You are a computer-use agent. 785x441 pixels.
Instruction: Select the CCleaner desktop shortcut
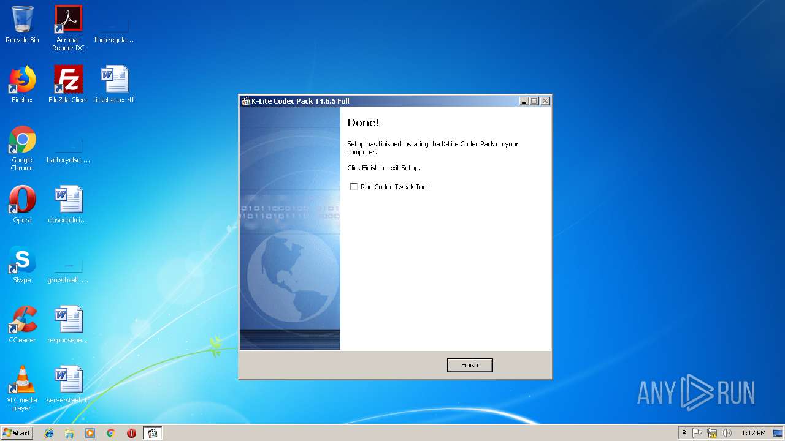[x=22, y=325]
